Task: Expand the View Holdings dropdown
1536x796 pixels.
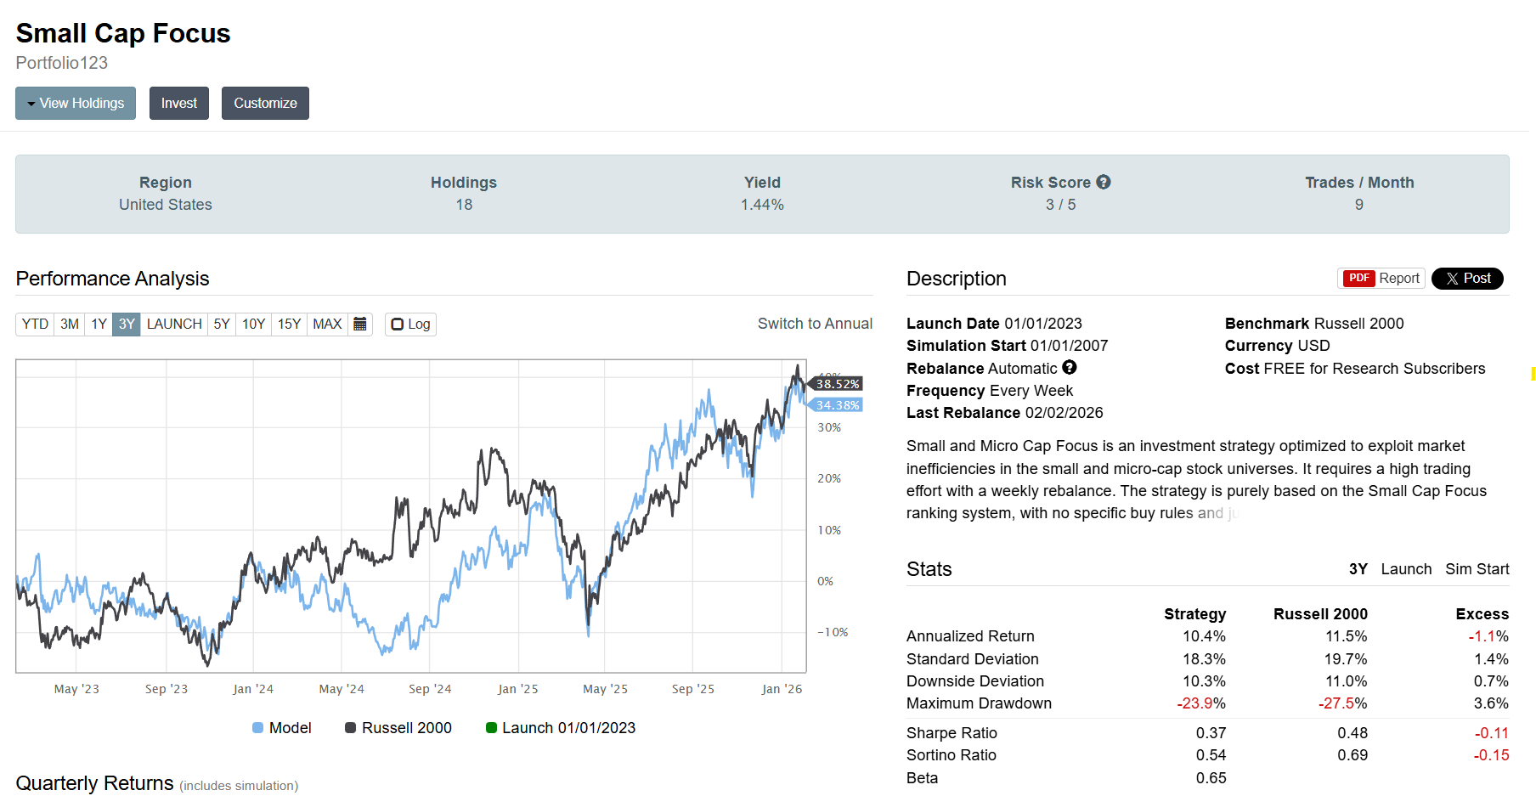Action: coord(76,104)
